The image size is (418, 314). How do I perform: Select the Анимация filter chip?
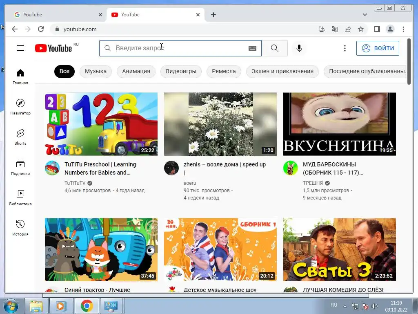coord(136,71)
